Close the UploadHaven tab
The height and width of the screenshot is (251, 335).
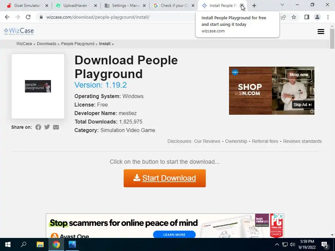[96, 6]
